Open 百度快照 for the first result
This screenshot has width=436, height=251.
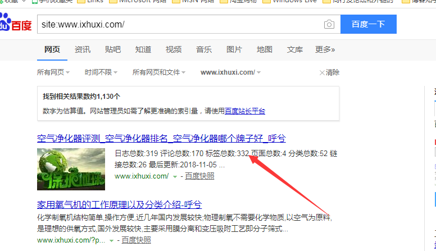(199, 176)
